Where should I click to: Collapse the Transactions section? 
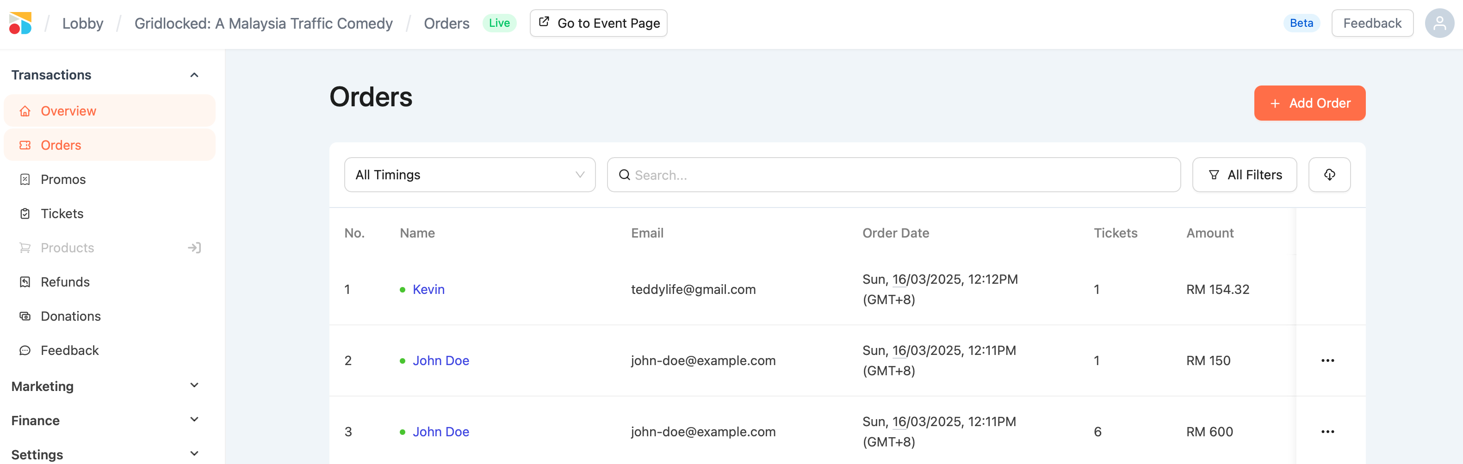coord(194,75)
